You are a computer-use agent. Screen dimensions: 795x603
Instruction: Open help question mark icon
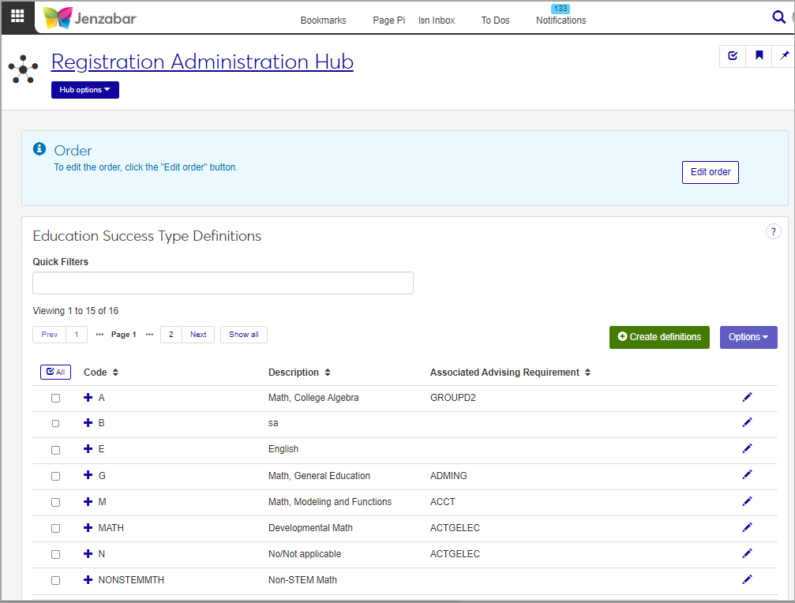(x=774, y=231)
